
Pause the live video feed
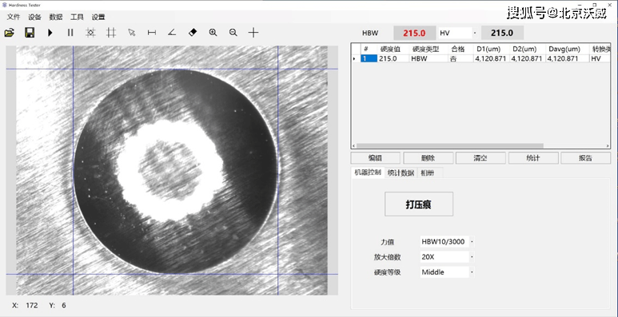[70, 33]
